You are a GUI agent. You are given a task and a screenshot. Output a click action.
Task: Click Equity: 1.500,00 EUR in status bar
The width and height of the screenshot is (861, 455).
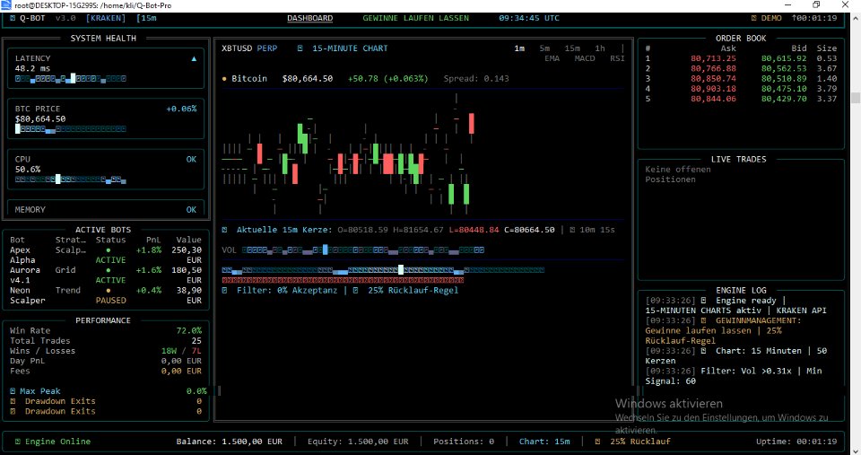point(358,442)
